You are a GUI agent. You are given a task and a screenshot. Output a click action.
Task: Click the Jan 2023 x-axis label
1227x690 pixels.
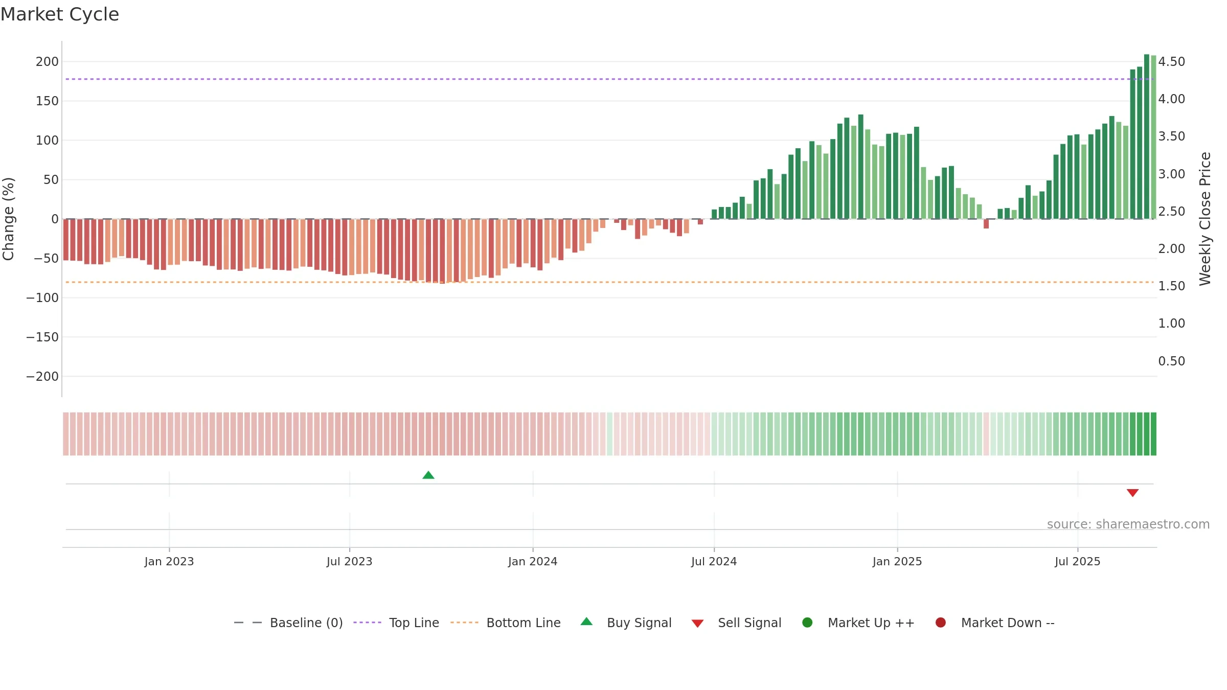click(169, 562)
